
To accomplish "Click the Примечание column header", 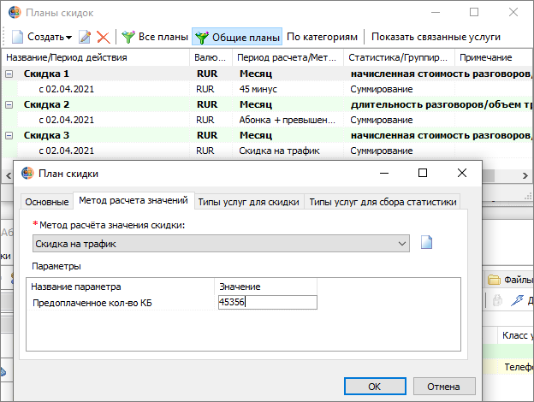I will tap(494, 57).
